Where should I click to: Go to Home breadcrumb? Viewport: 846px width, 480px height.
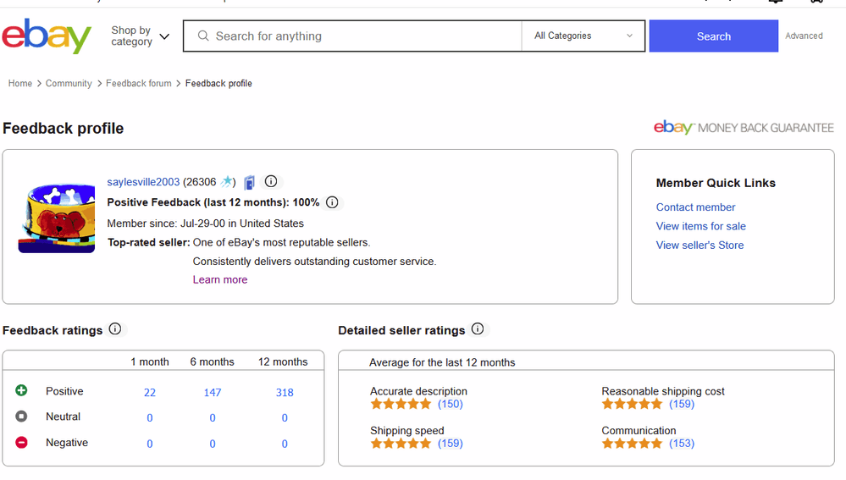[x=20, y=84]
